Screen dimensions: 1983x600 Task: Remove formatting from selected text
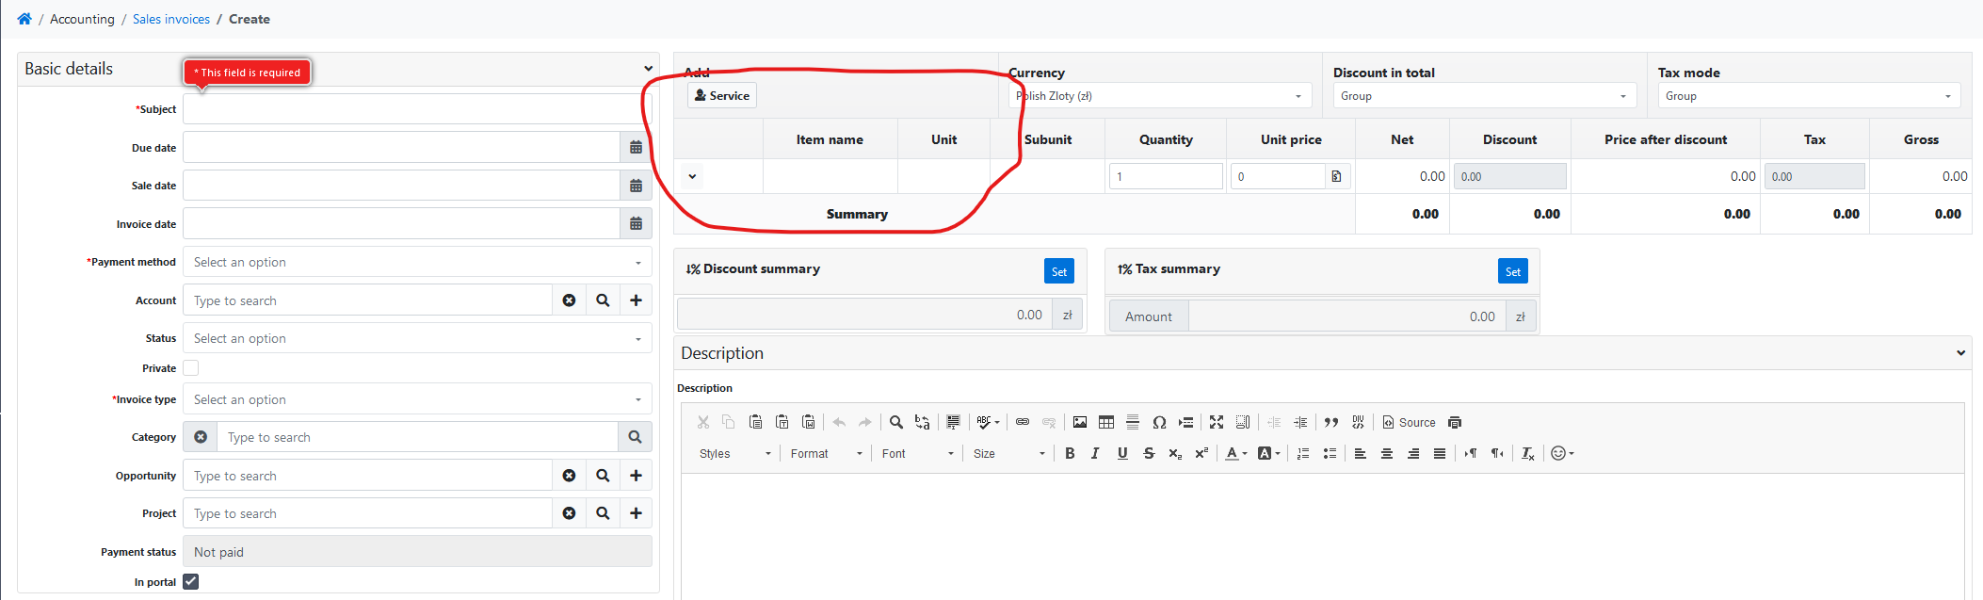tap(1528, 453)
